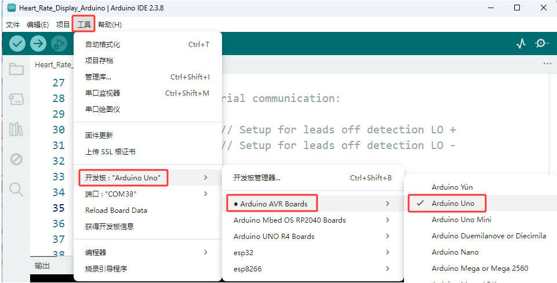Open the 编辑(E) menu
Screen dimensions: 557x283
[x=38, y=24]
